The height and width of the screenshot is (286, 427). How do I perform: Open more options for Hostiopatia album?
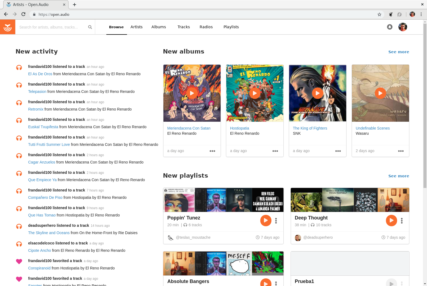275,151
